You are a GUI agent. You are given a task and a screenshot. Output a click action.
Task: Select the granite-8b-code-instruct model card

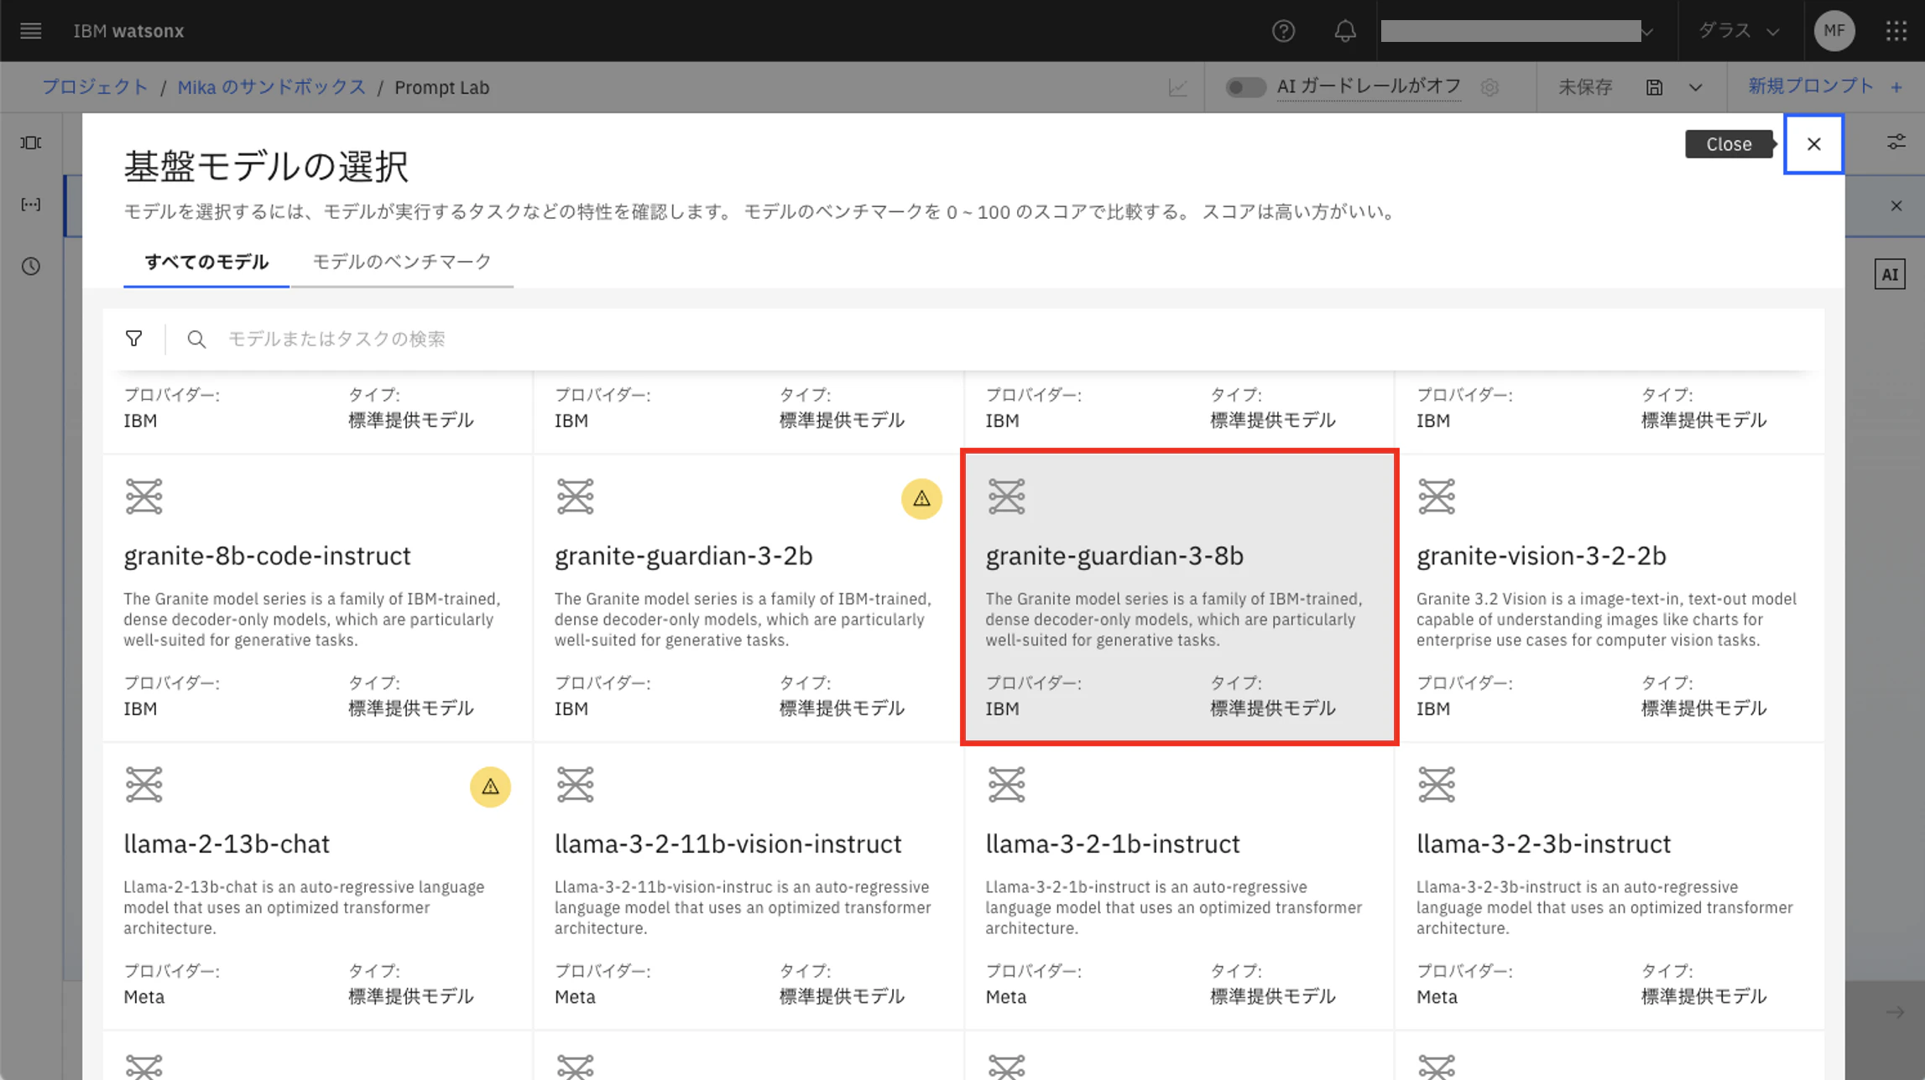pyautogui.click(x=317, y=599)
